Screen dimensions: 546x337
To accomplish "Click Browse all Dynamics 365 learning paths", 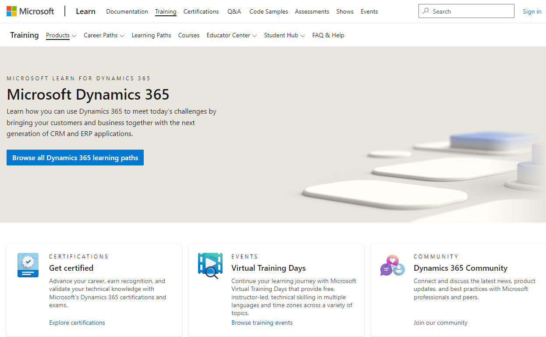I will click(75, 158).
